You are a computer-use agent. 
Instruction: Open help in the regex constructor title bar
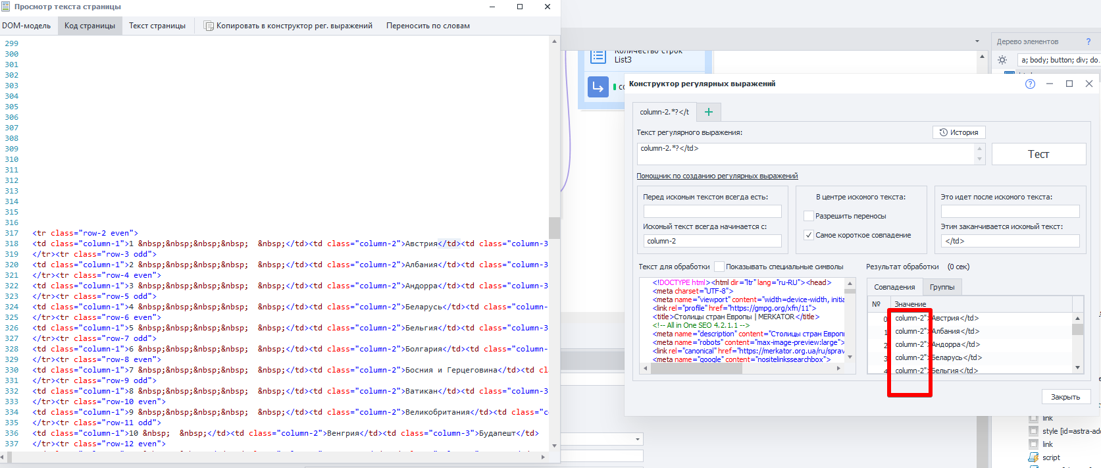(1030, 84)
